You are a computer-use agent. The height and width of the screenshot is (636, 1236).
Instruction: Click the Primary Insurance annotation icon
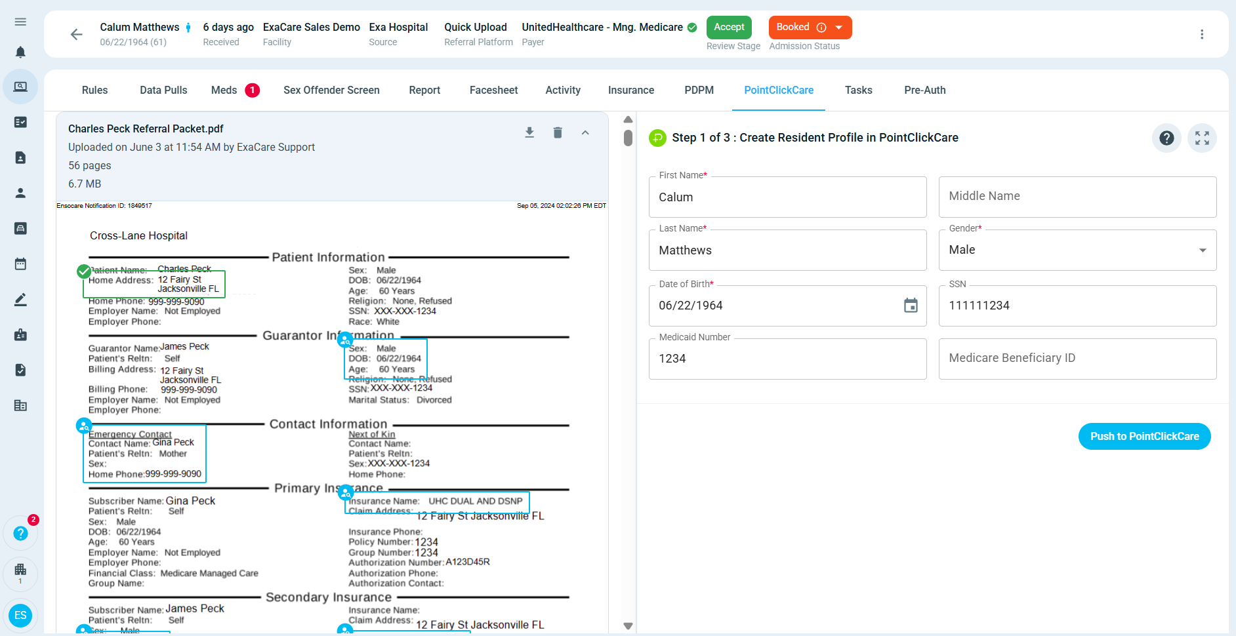tap(346, 493)
